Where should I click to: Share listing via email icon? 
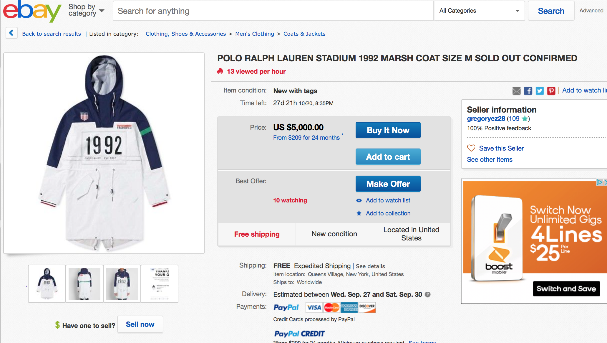click(x=516, y=91)
